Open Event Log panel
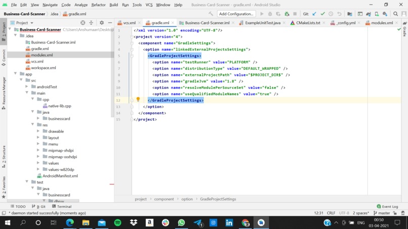The width and height of the screenshot is (408, 229). [387, 206]
